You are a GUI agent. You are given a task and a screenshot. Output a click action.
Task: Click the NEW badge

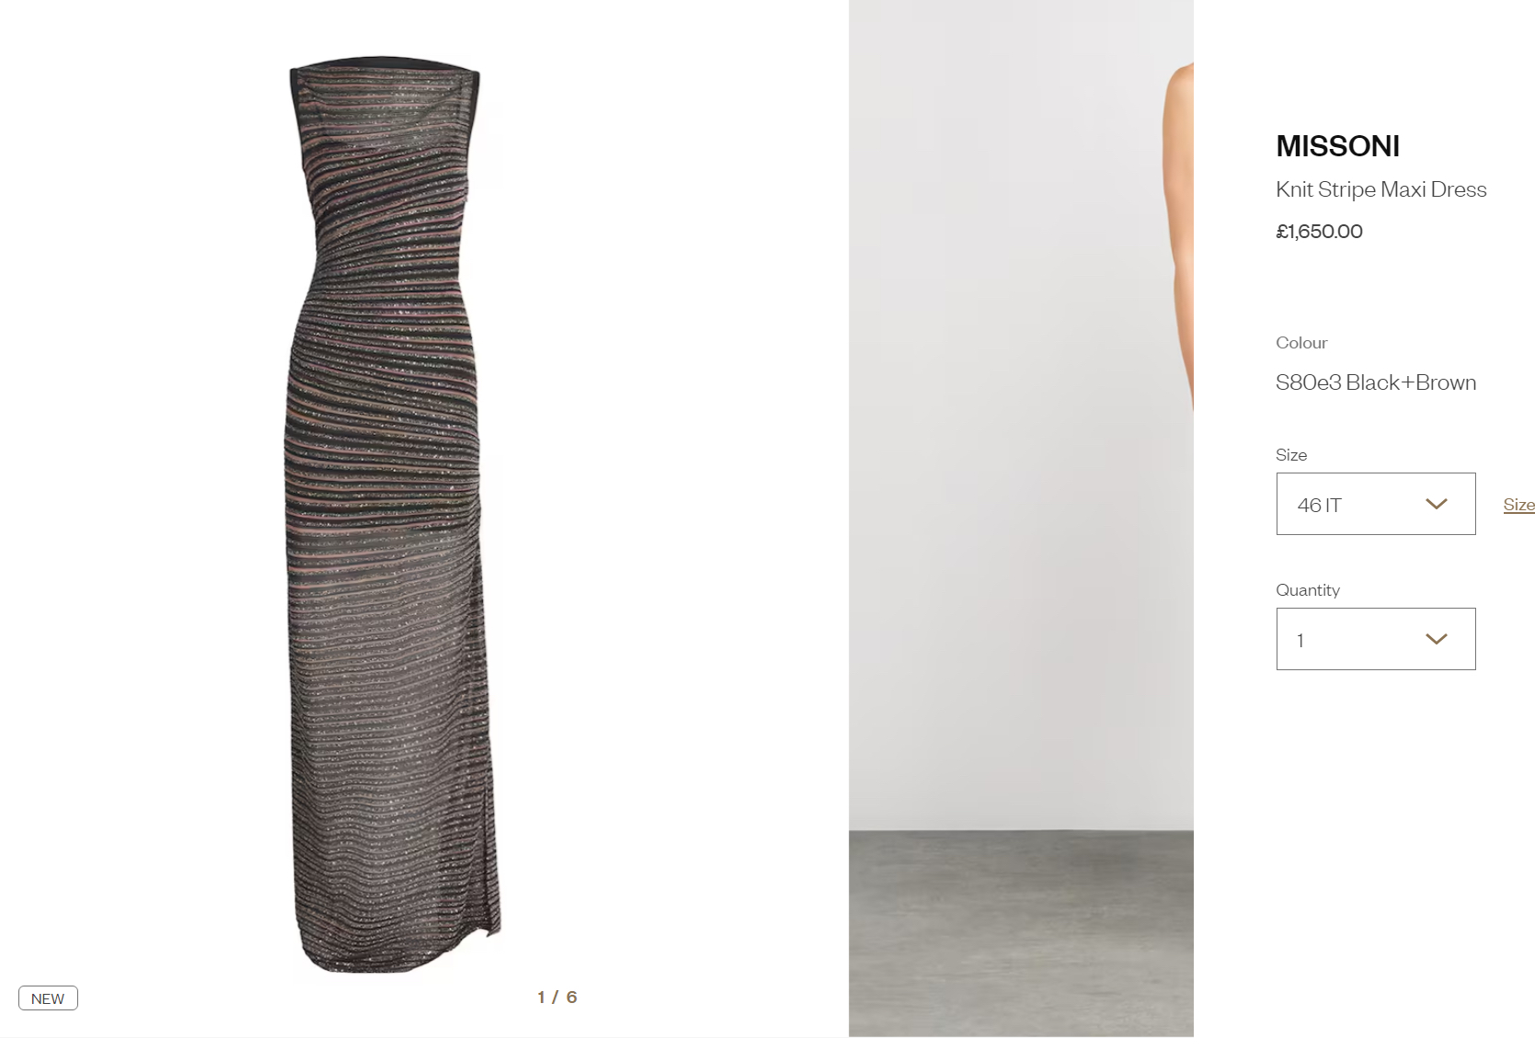[48, 998]
